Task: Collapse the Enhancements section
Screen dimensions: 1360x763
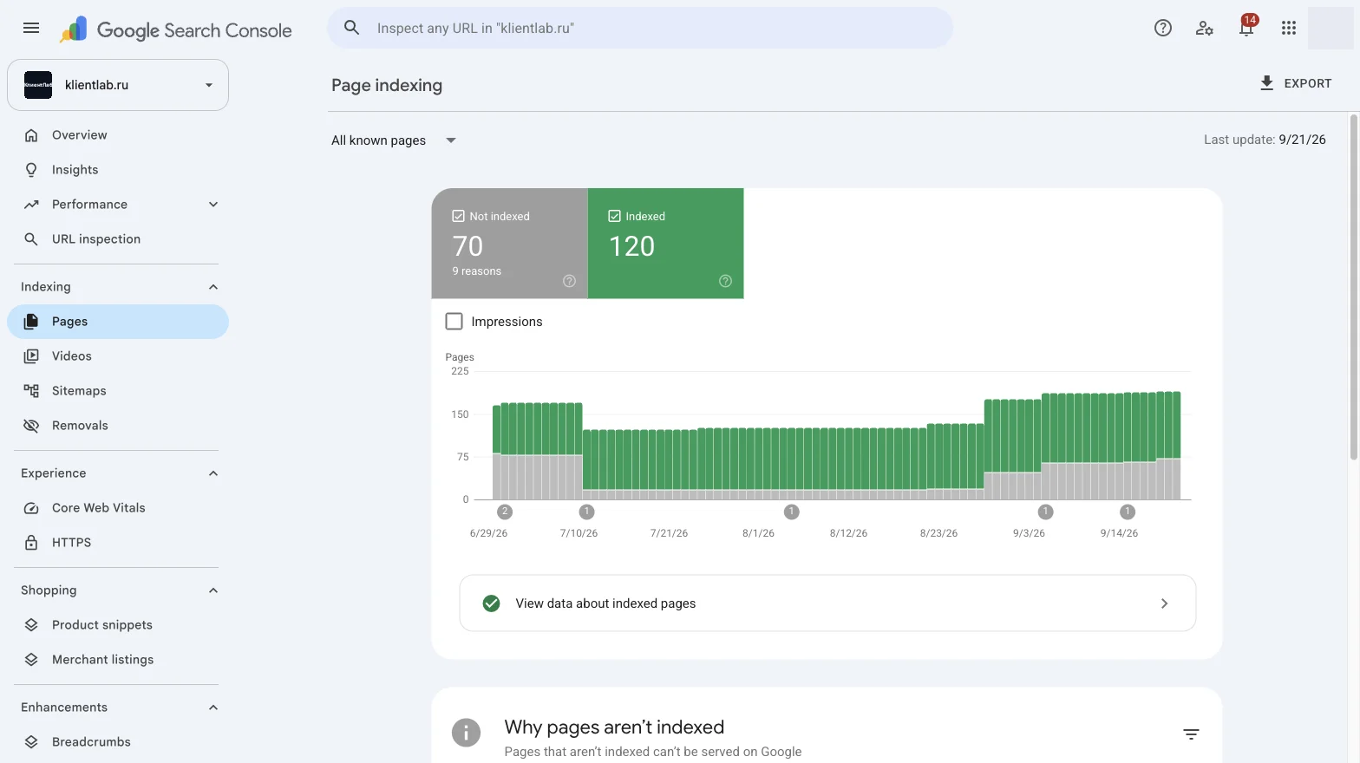Action: 213,708
